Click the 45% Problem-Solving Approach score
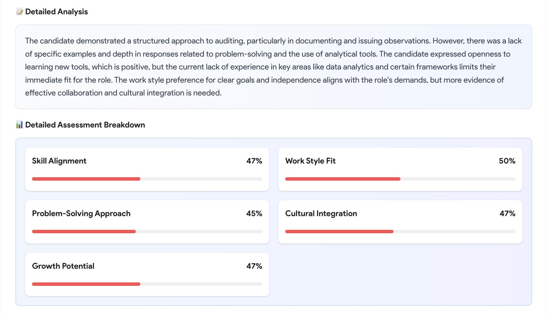Screen dimensions: 547x315 point(254,214)
